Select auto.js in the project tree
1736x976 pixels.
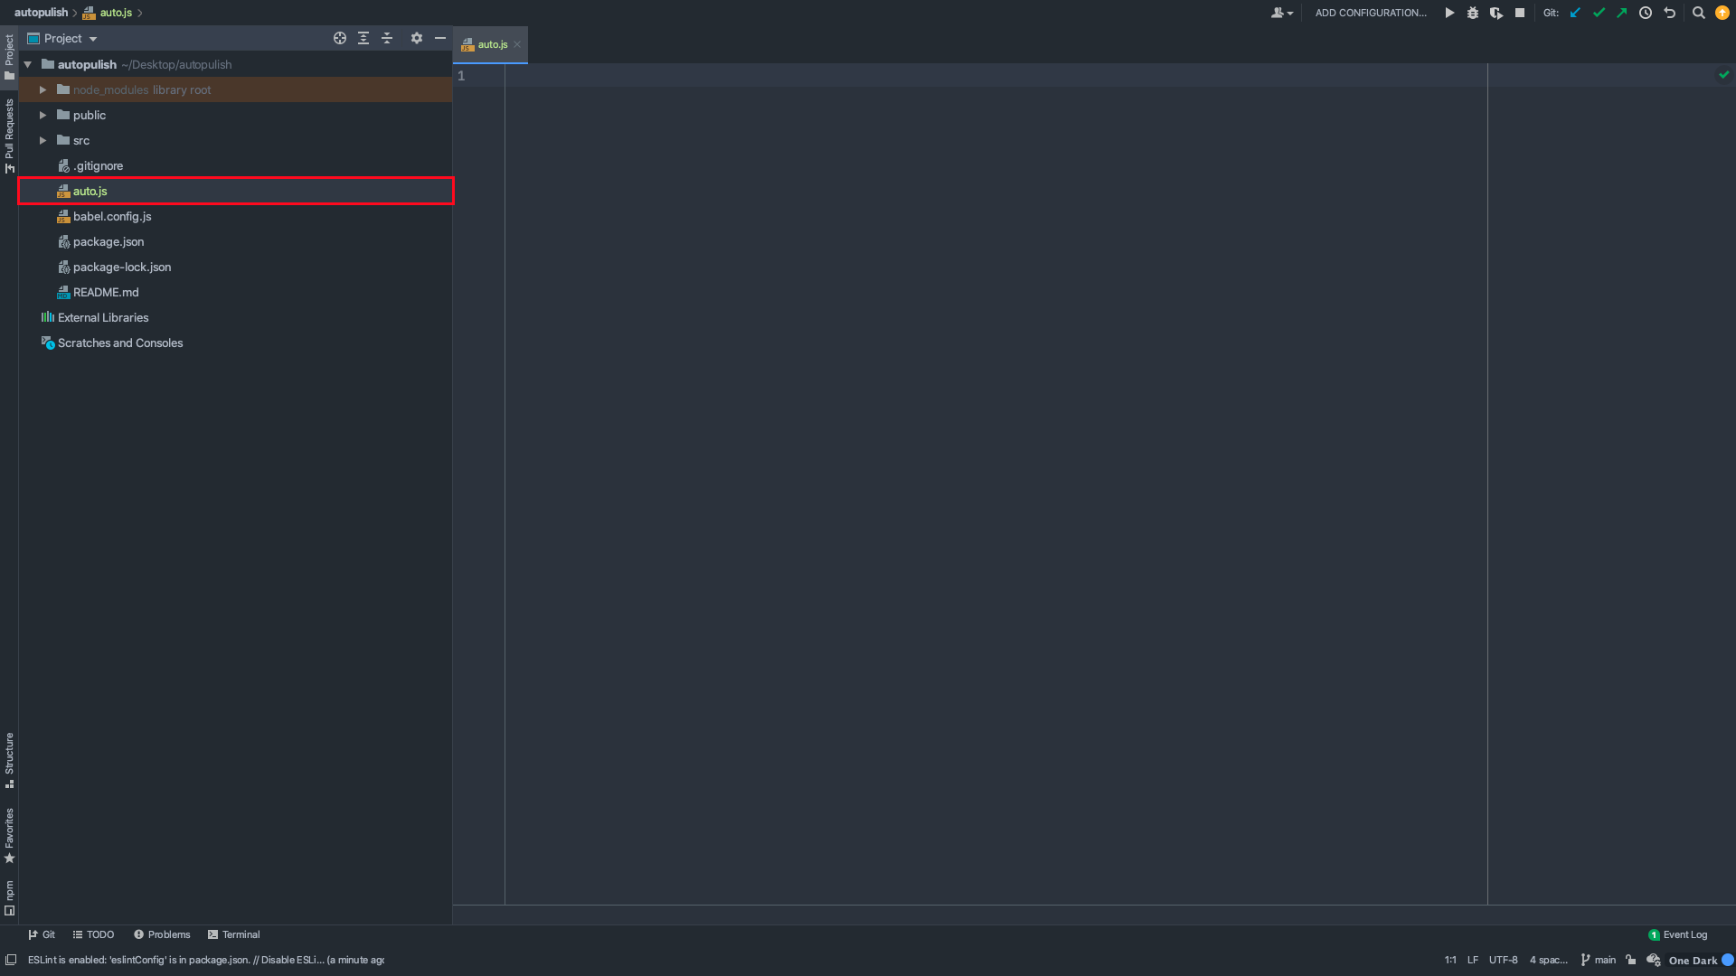pos(235,191)
